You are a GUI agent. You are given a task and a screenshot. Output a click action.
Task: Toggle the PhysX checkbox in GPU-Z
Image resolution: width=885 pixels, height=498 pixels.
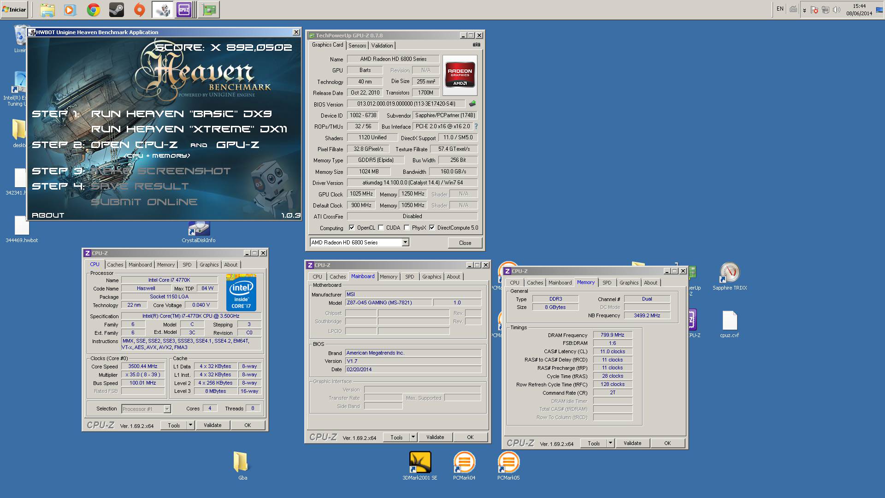pyautogui.click(x=407, y=228)
